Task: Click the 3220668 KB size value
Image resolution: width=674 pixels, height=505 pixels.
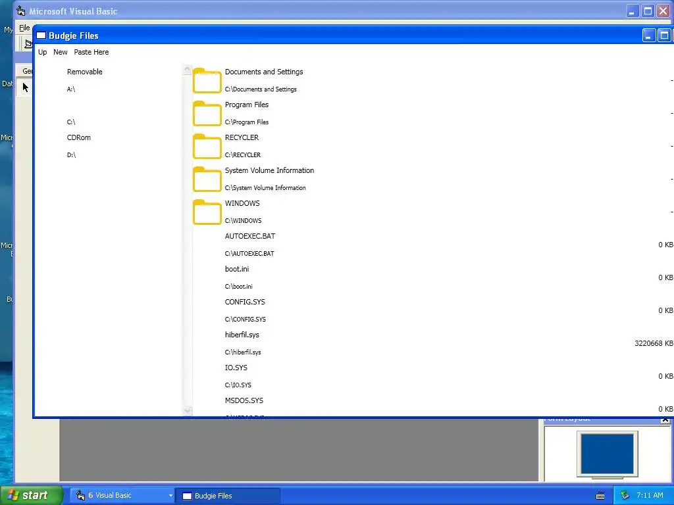Action: (x=654, y=343)
